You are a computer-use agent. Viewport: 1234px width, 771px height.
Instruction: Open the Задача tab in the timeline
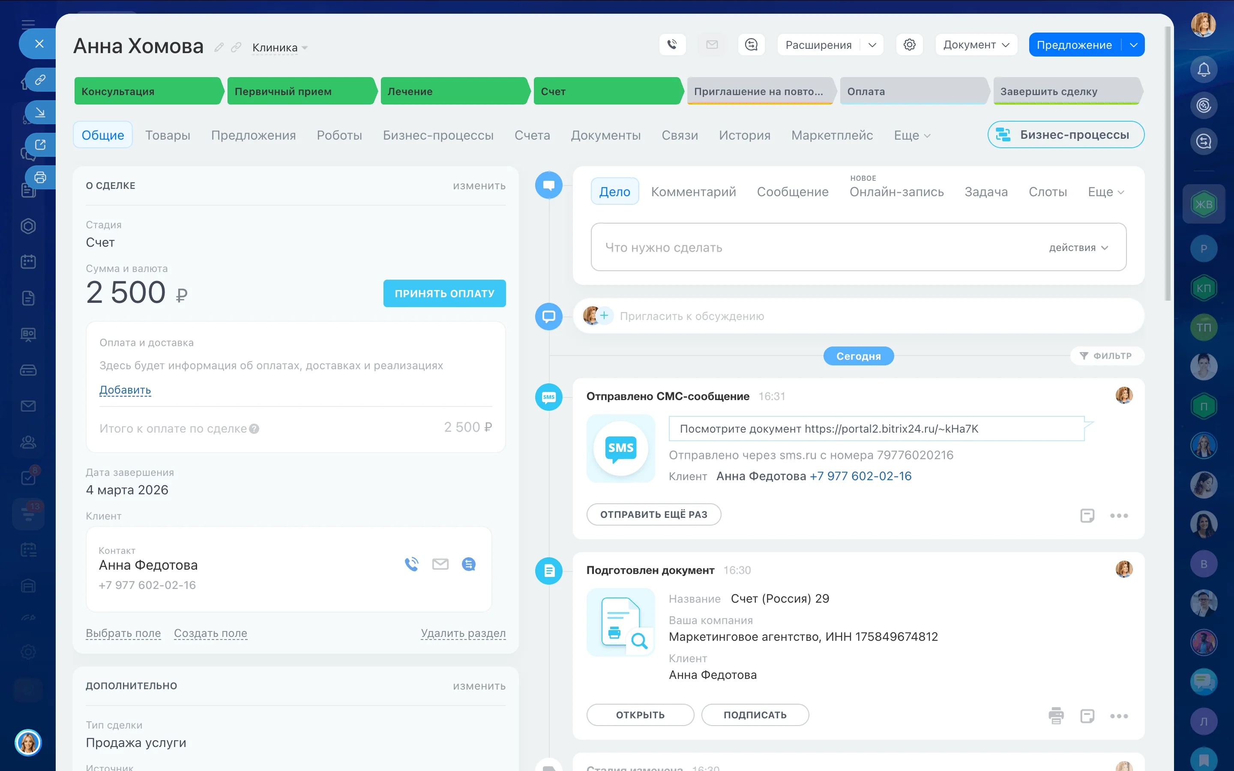(985, 192)
